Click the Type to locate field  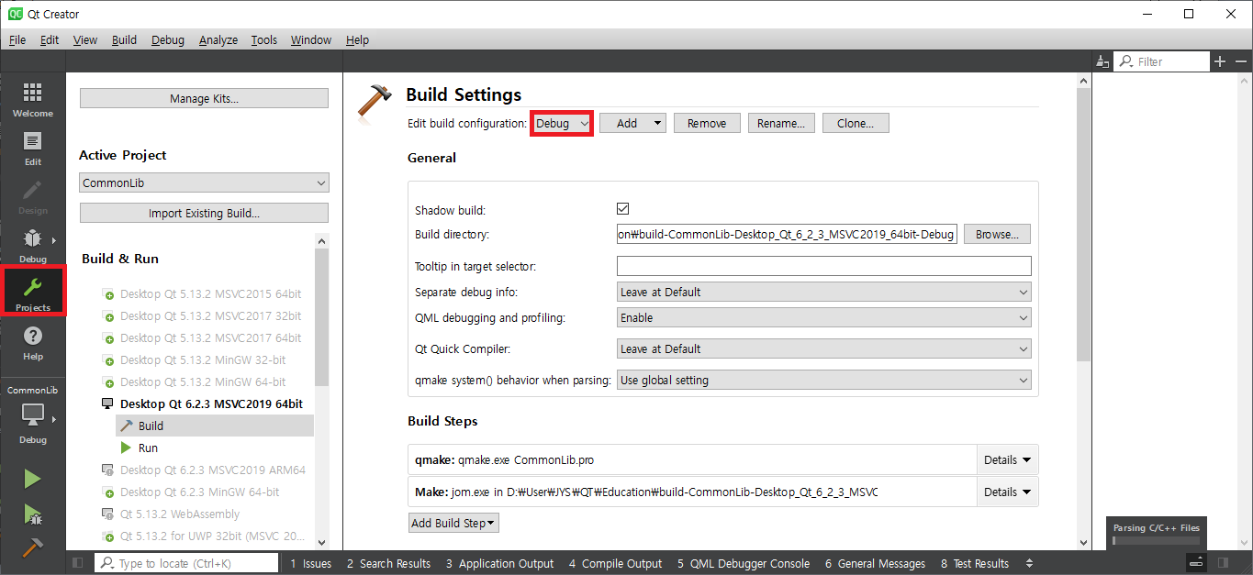[x=186, y=563]
